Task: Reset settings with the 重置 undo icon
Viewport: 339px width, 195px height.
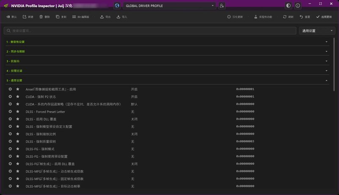Action: point(305,17)
